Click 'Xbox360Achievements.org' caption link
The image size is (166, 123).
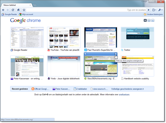point(102,79)
